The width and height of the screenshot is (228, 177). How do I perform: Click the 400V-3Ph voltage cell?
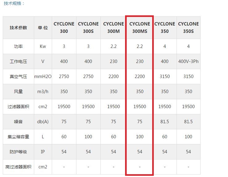pyautogui.click(x=189, y=61)
